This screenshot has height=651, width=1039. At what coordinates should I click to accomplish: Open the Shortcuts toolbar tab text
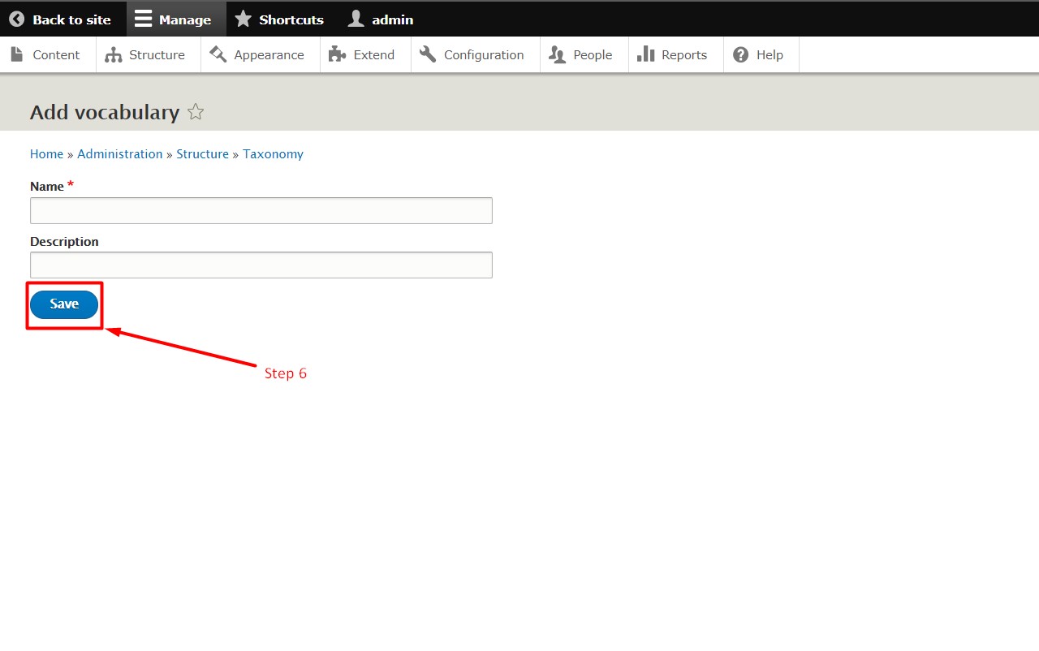pos(291,19)
